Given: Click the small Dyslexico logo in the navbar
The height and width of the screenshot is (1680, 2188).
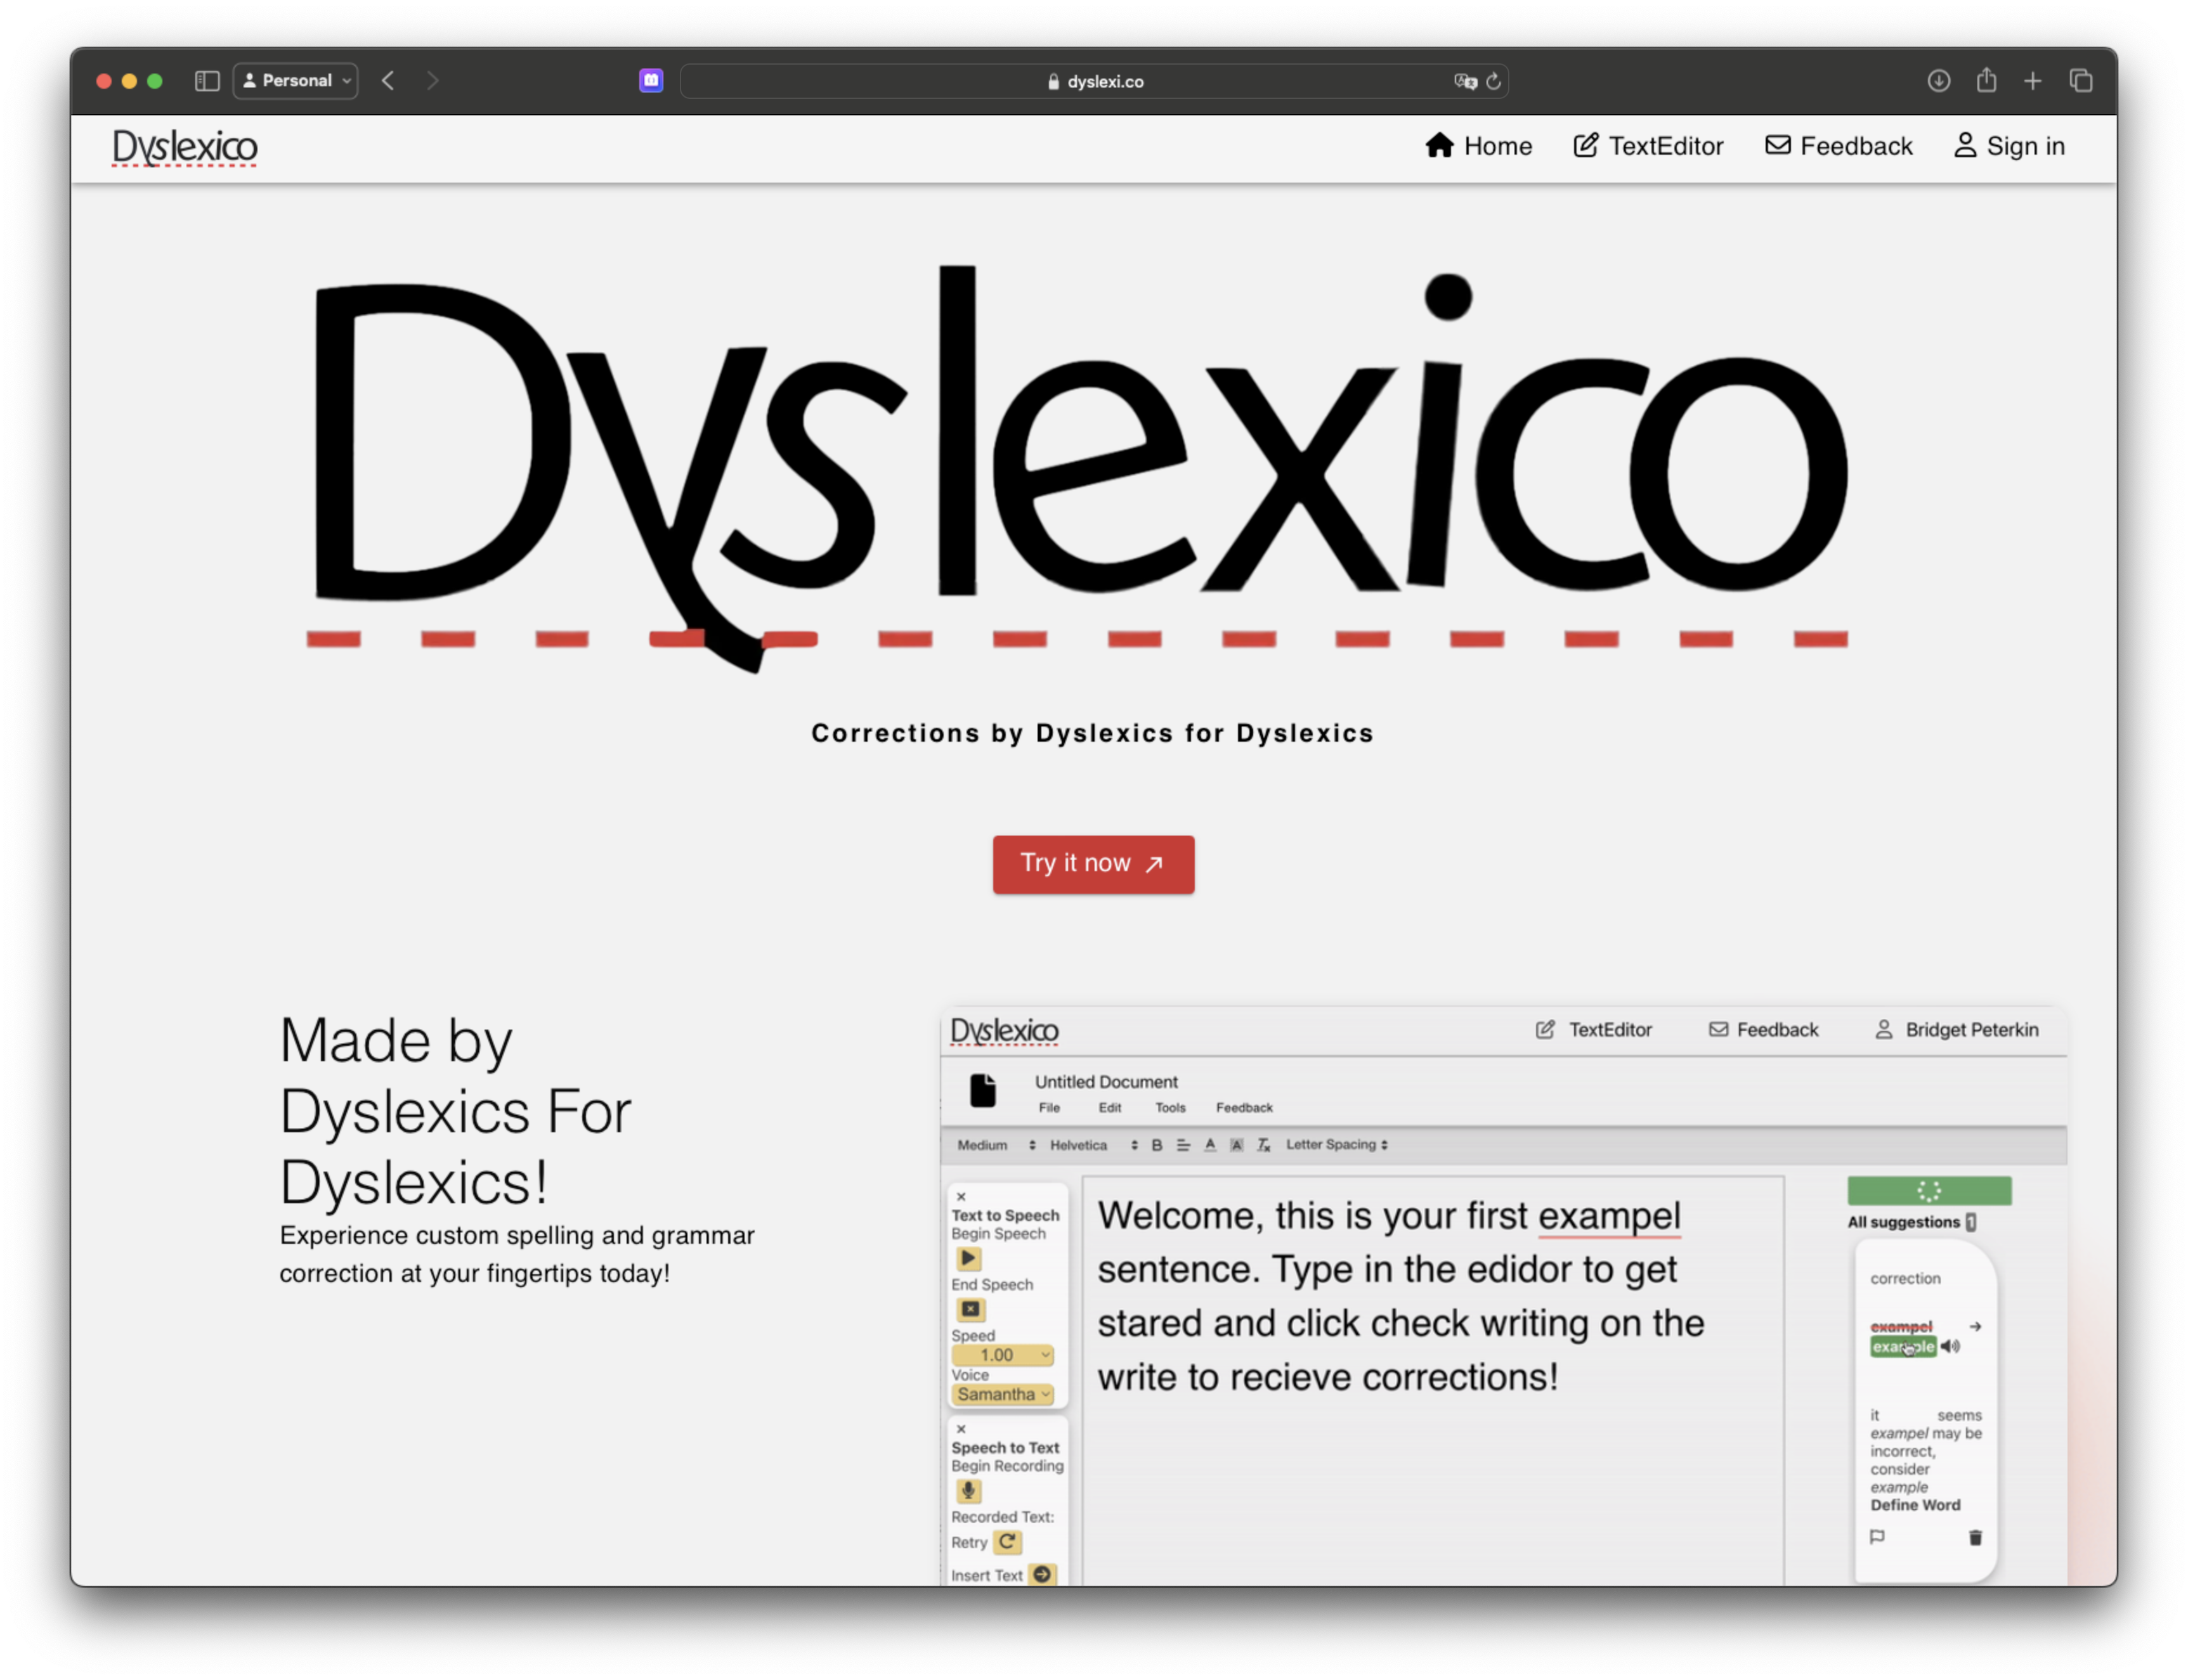Looking at the screenshot, I should (x=184, y=147).
